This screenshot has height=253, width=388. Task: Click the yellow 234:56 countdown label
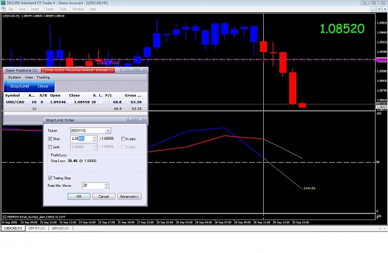(x=309, y=188)
